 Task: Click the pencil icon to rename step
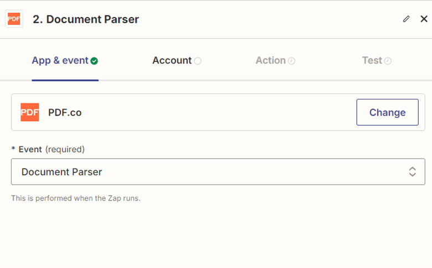click(x=407, y=19)
